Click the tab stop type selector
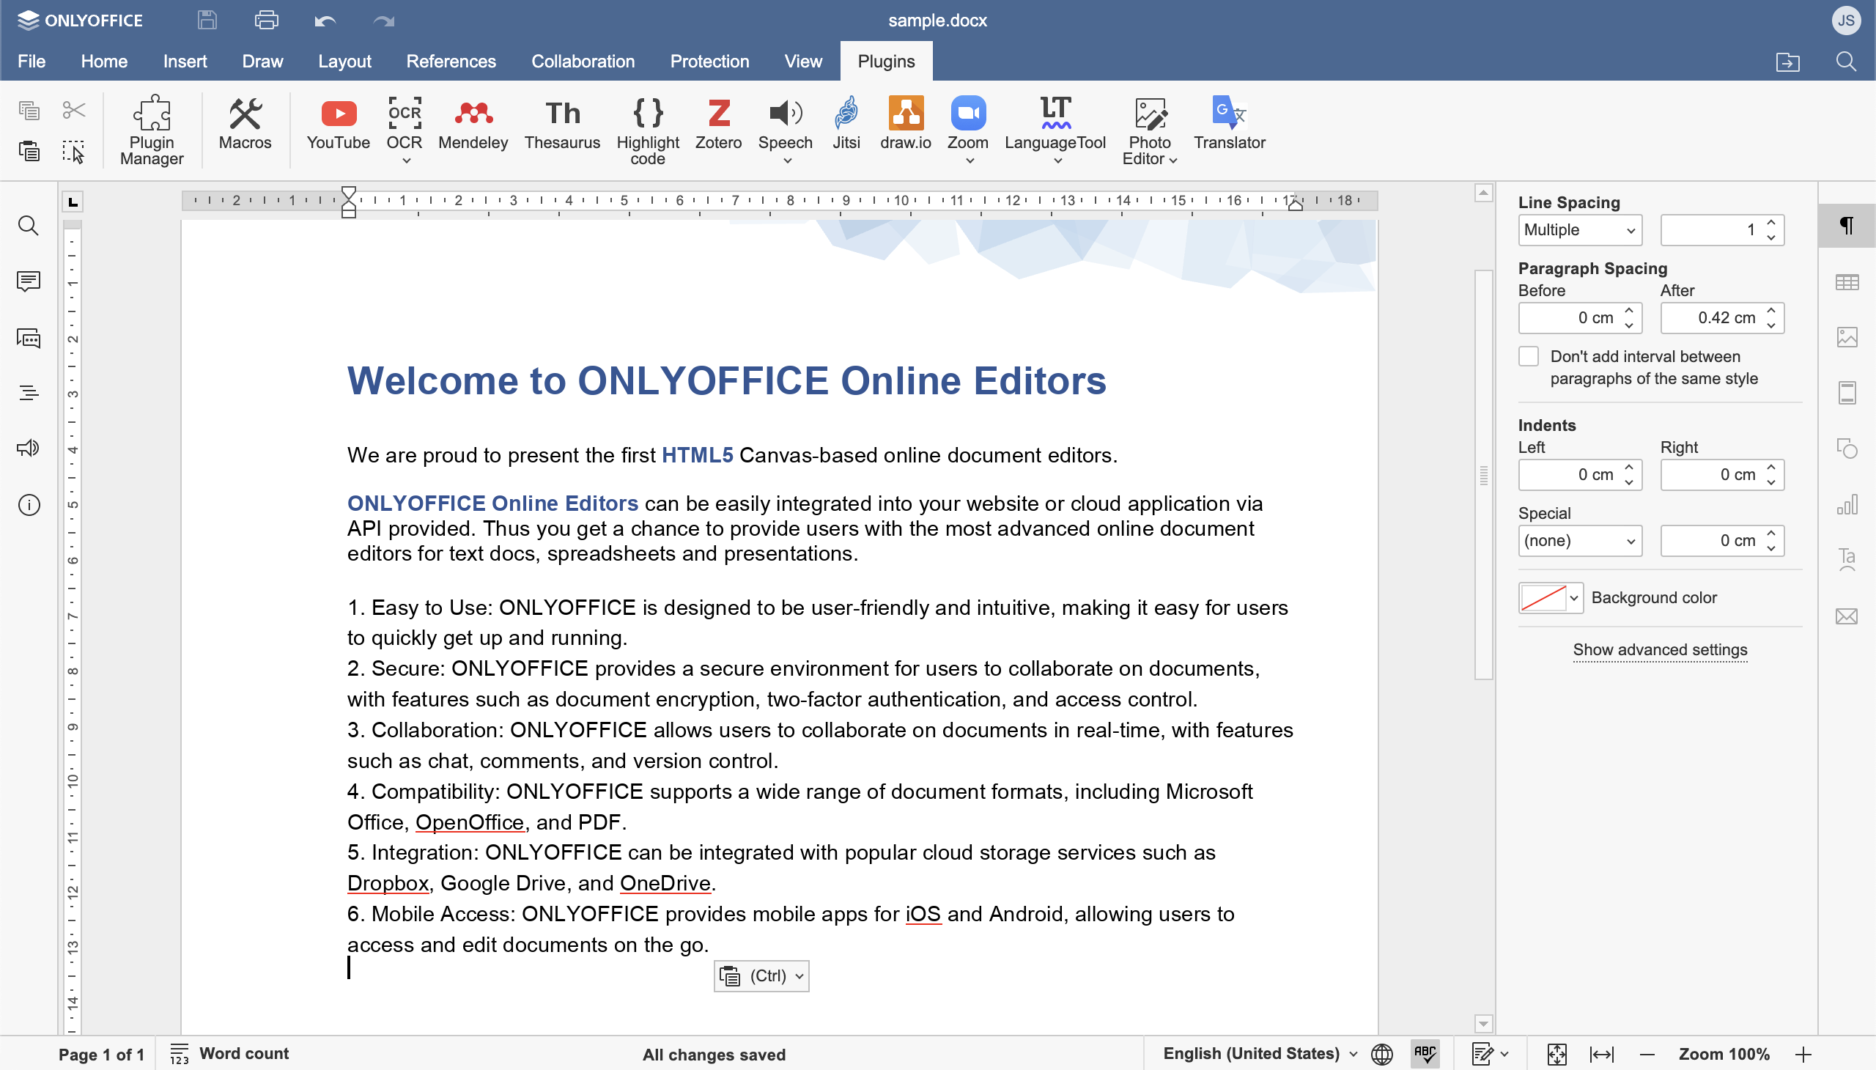 [x=72, y=202]
